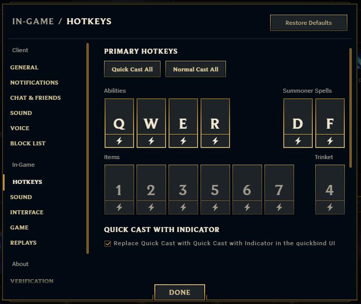Click the Normal Cast All button
This screenshot has height=304, width=361.
(x=195, y=69)
